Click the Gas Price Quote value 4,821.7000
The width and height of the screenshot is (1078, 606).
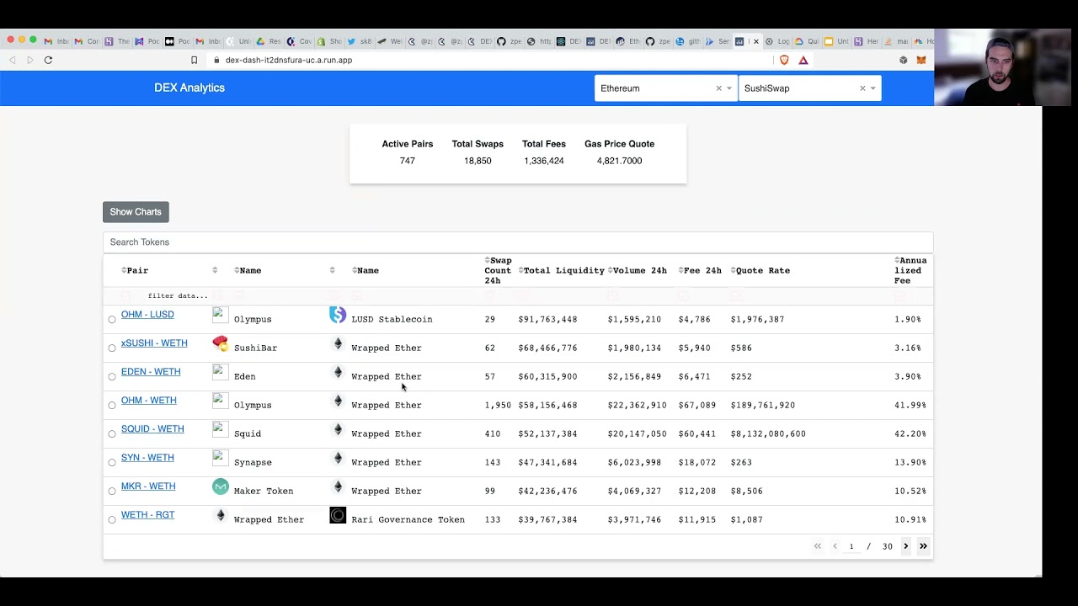[x=619, y=161]
